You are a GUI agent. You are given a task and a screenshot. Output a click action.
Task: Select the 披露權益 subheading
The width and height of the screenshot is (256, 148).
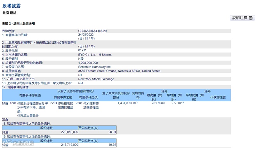[x=10, y=13]
